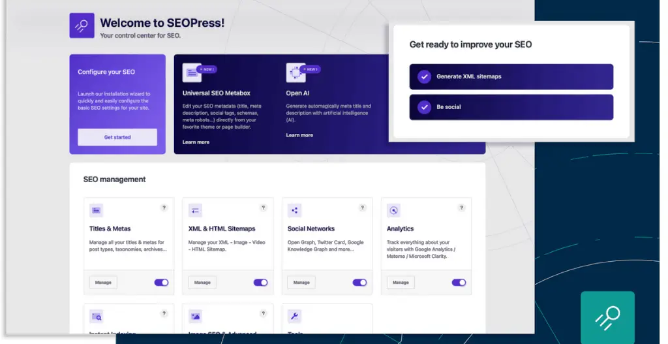Click the XML & HTML Sitemaps icon
Viewport: 668px width, 344px height.
[196, 210]
